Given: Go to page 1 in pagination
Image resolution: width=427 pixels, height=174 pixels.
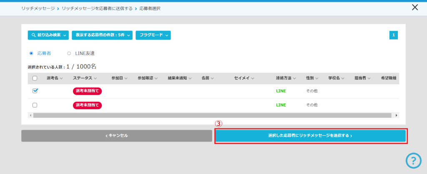Looking at the screenshot, I should click(x=394, y=35).
